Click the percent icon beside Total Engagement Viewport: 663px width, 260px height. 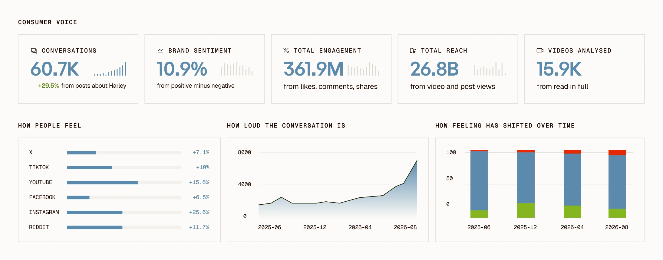point(286,50)
